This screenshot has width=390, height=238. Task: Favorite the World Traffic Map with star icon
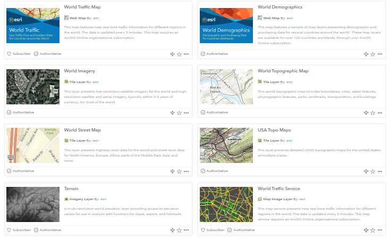point(179,54)
